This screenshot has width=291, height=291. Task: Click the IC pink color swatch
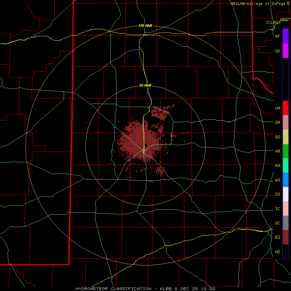(286, 209)
